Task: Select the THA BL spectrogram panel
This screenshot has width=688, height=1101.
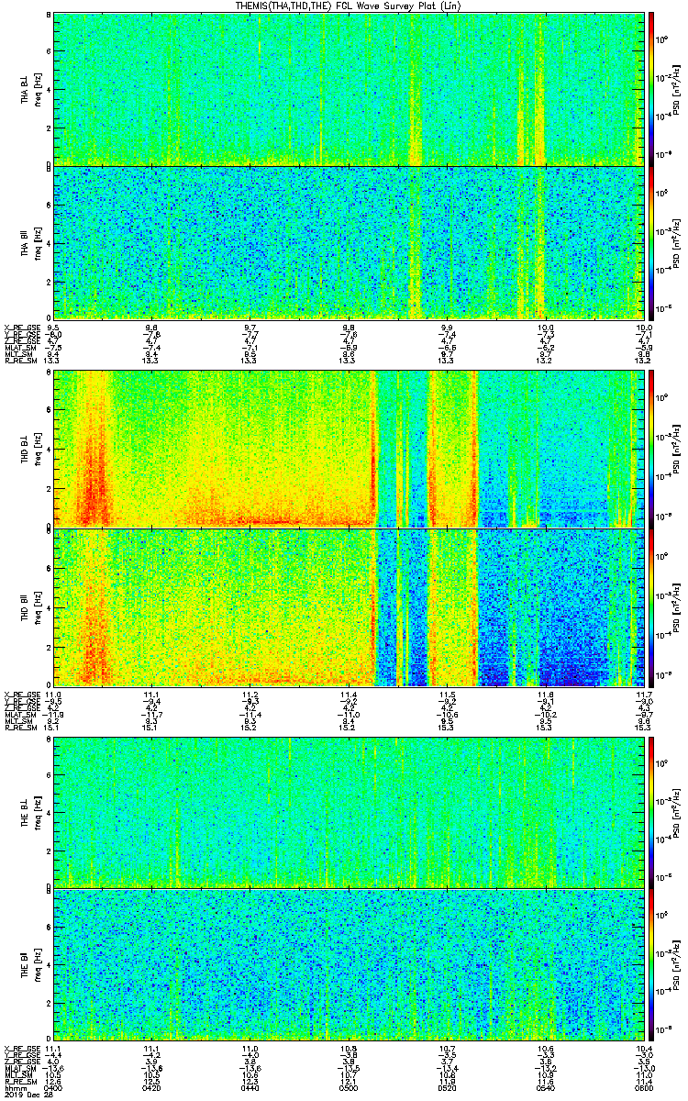Action: tap(349, 88)
